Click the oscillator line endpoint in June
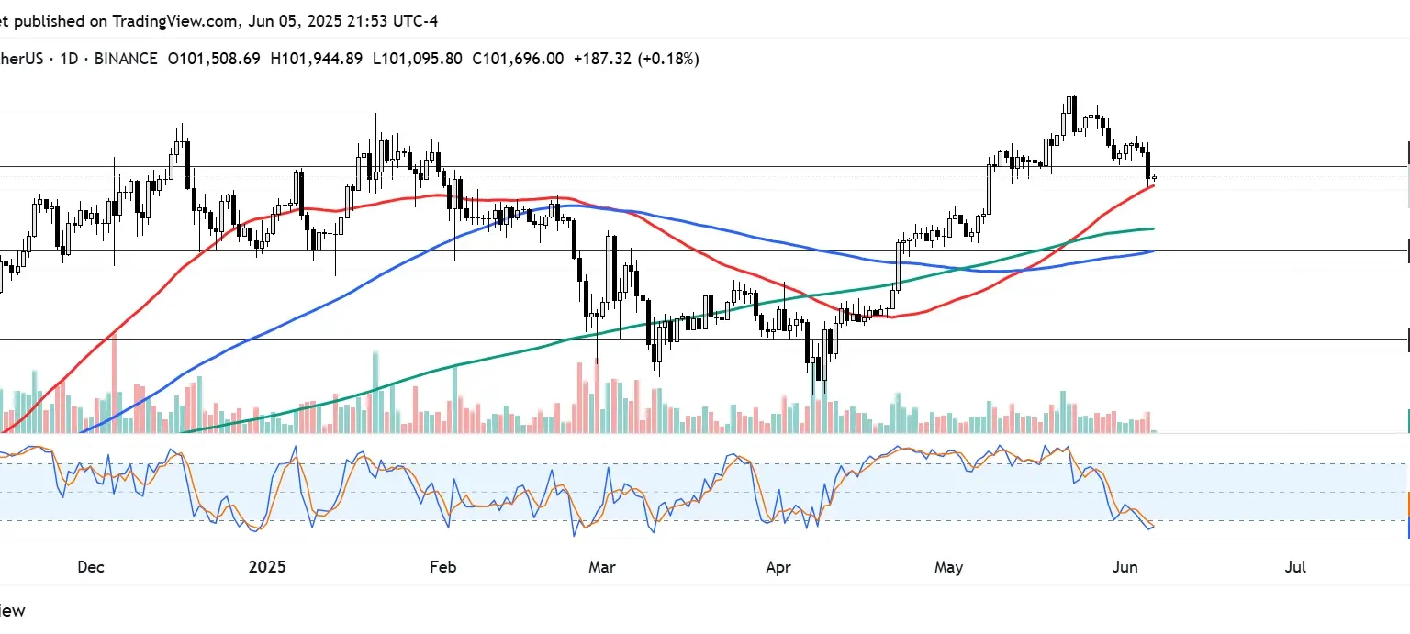 tap(1153, 524)
